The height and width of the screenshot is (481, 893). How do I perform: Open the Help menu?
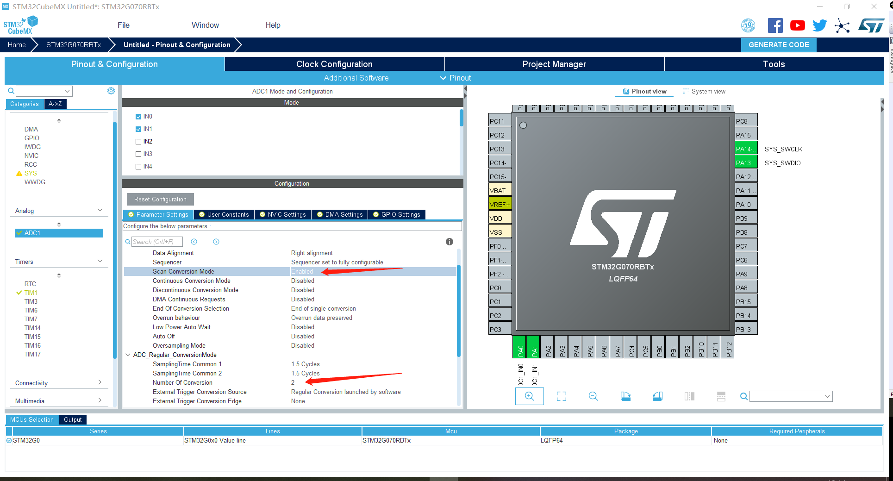273,25
